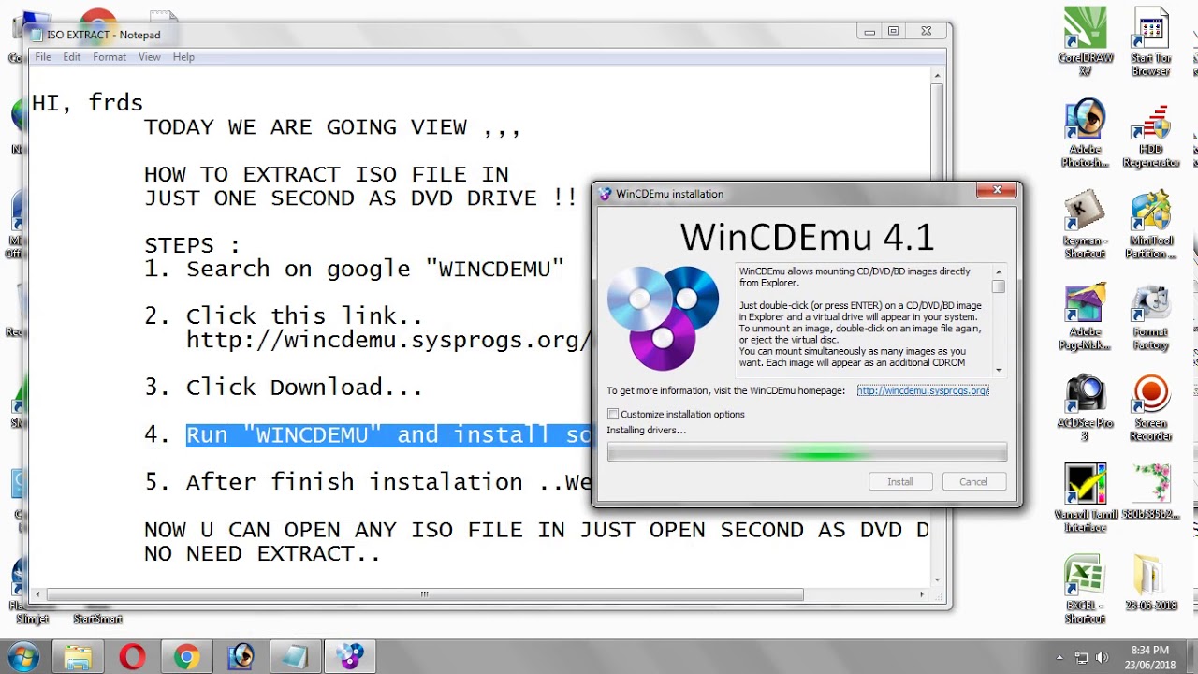Open the Notepad Edit menu

(x=72, y=57)
